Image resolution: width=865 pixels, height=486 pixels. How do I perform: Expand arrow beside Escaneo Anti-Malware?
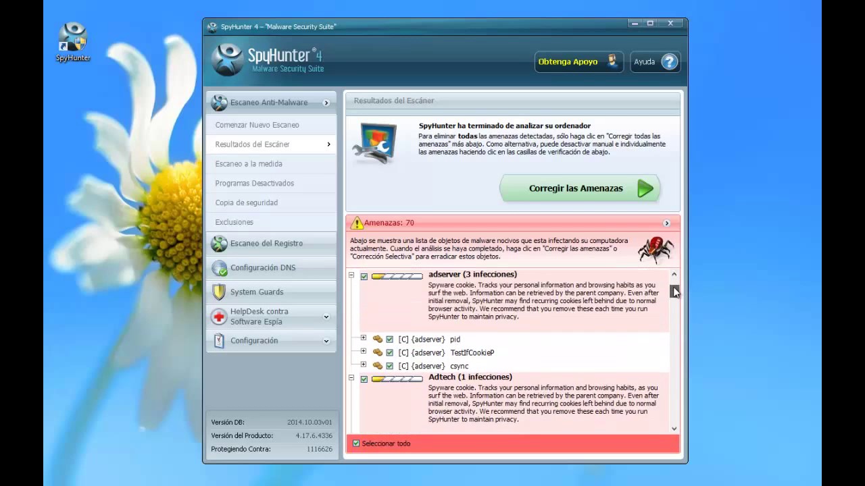pyautogui.click(x=326, y=103)
